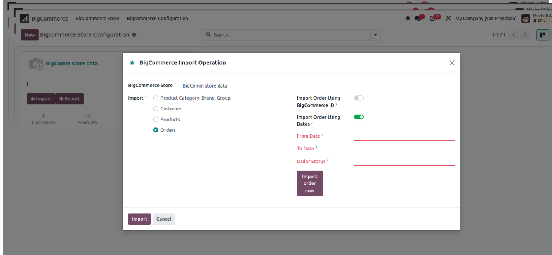Click the search magnifier icon
Screen dimensions: 552x255
[x=208, y=35]
